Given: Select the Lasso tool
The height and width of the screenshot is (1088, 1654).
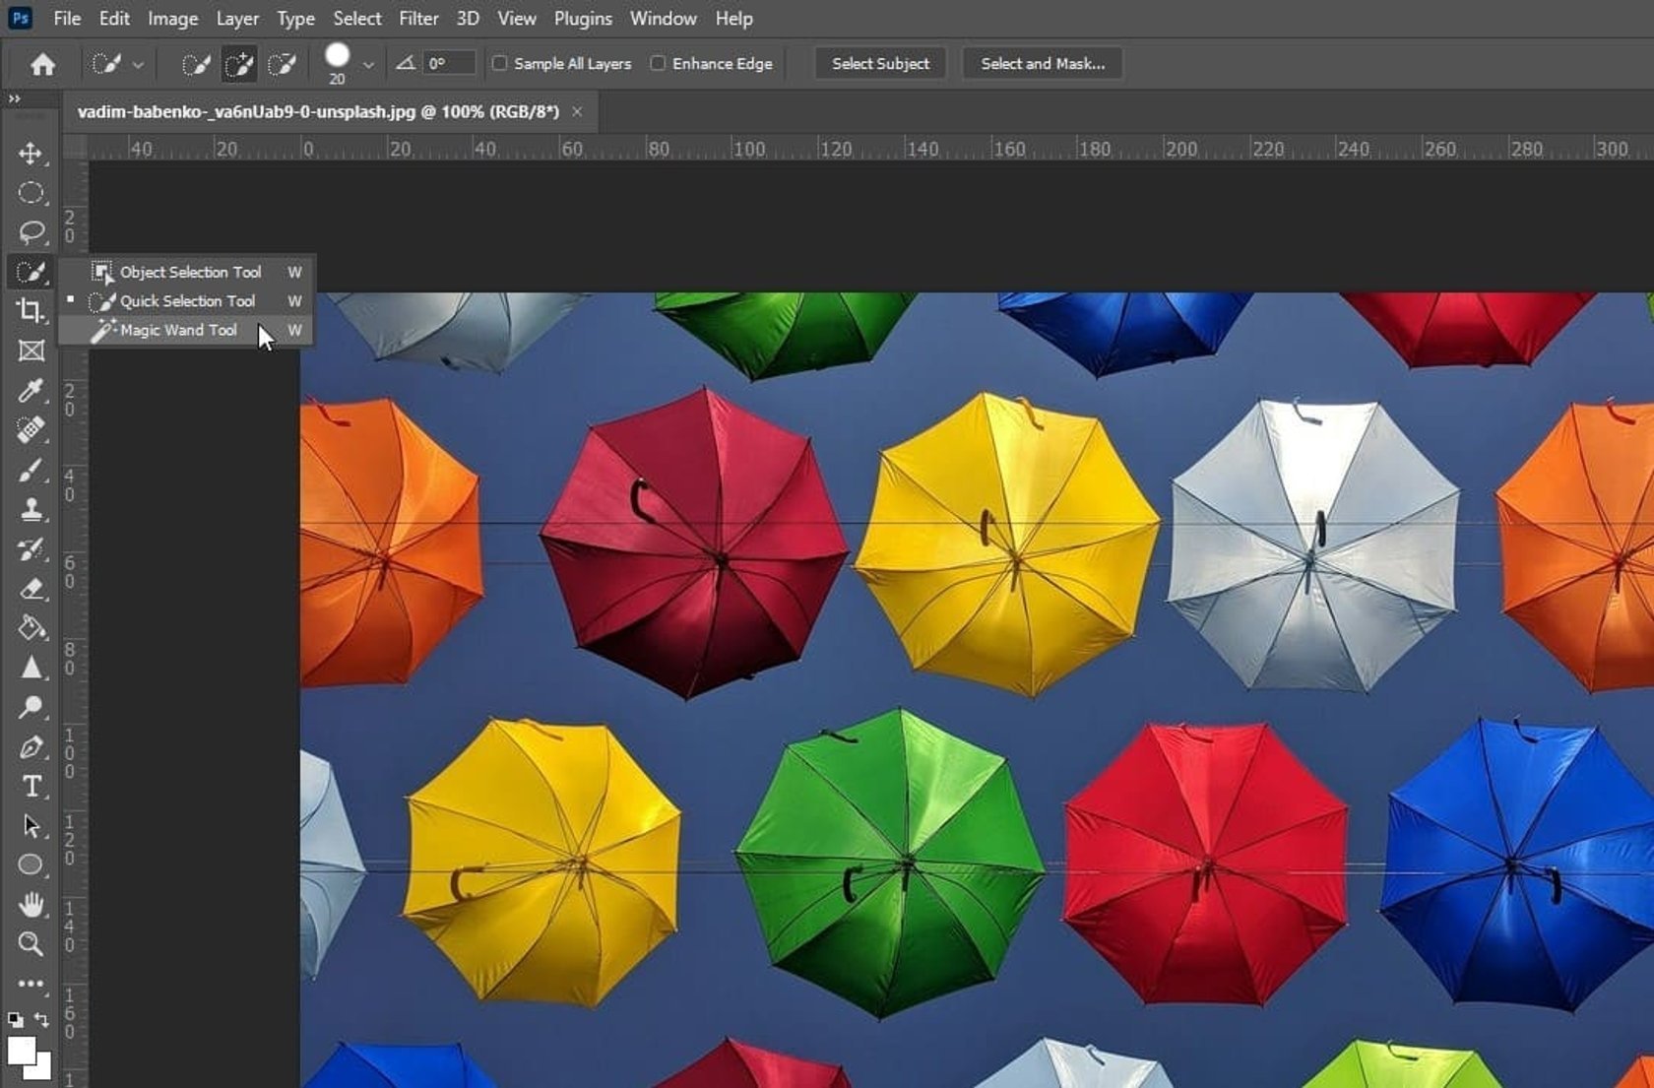Looking at the screenshot, I should [x=32, y=233].
